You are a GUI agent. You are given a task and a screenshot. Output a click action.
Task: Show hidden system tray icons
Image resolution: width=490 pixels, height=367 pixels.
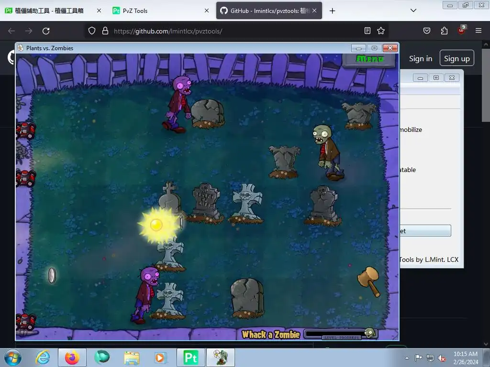(x=407, y=358)
